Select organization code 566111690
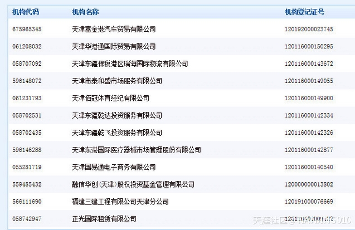The height and width of the screenshot is (230, 355). [27, 202]
